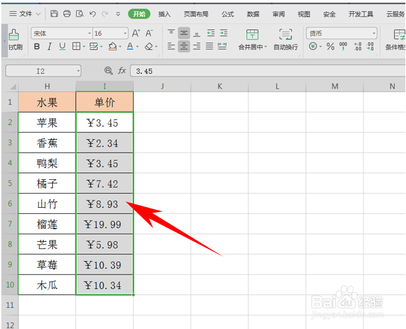Open the Name Box dropdown arrow
The height and width of the screenshot is (329, 406).
click(78, 71)
